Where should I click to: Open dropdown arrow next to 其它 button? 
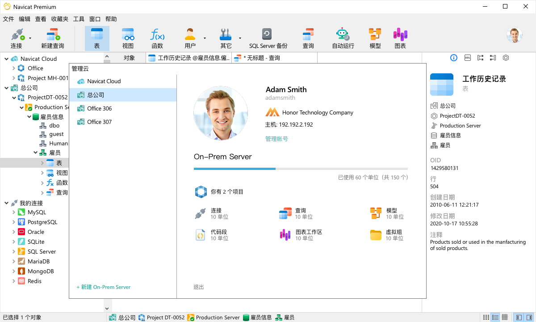[x=240, y=38]
